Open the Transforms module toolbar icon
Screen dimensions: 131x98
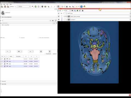(x=49, y=7)
